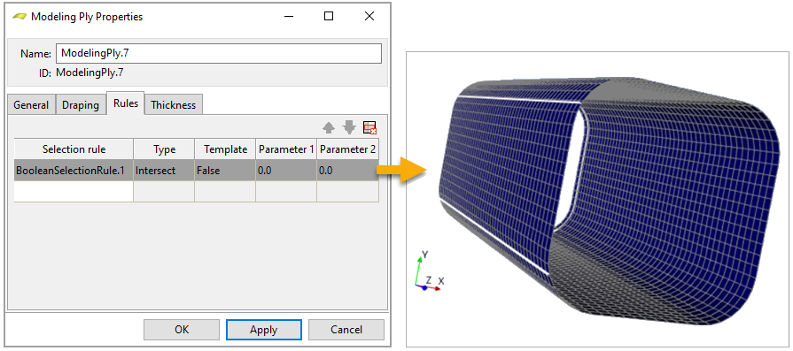Open the Draping tab
Image resolution: width=793 pixels, height=351 pixels.
click(x=81, y=105)
